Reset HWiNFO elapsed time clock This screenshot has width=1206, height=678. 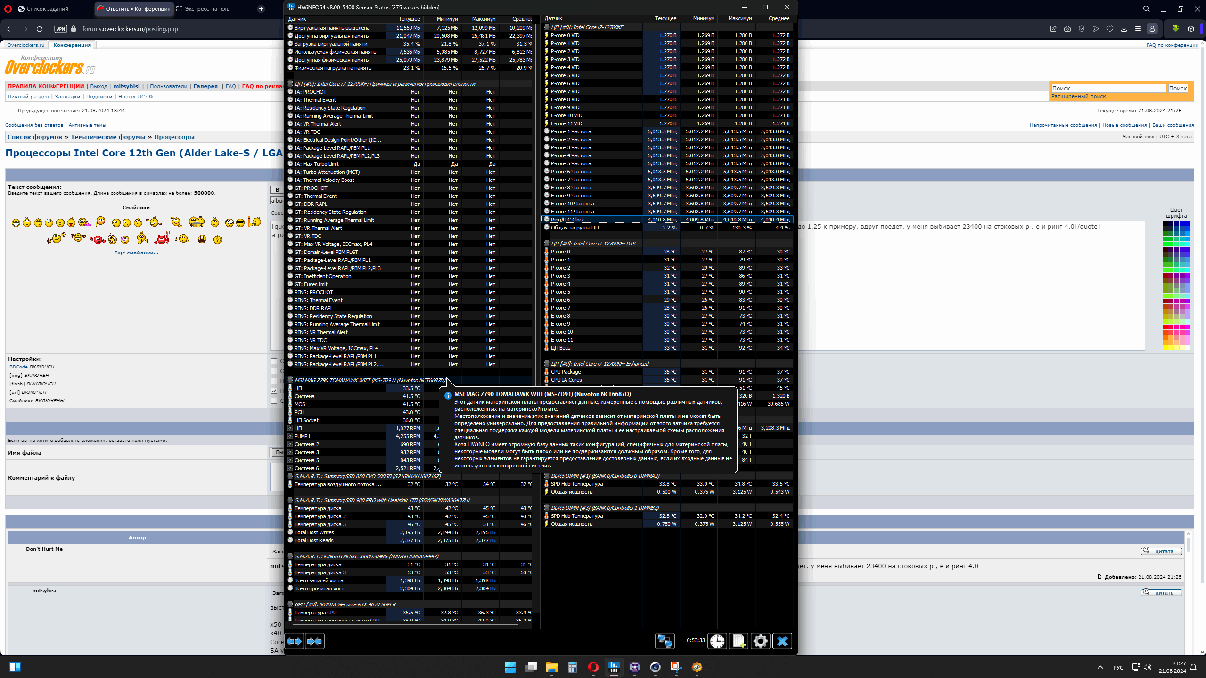(717, 641)
